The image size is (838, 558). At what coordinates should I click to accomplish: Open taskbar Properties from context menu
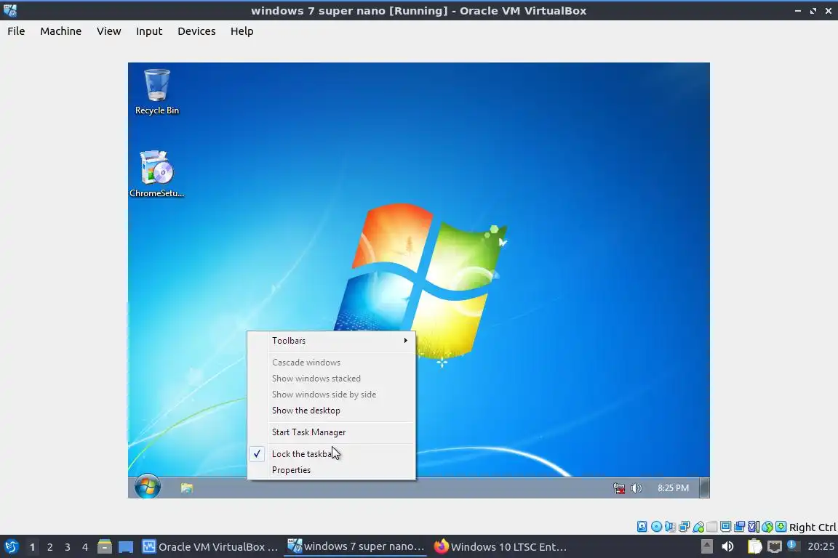[x=332, y=470]
